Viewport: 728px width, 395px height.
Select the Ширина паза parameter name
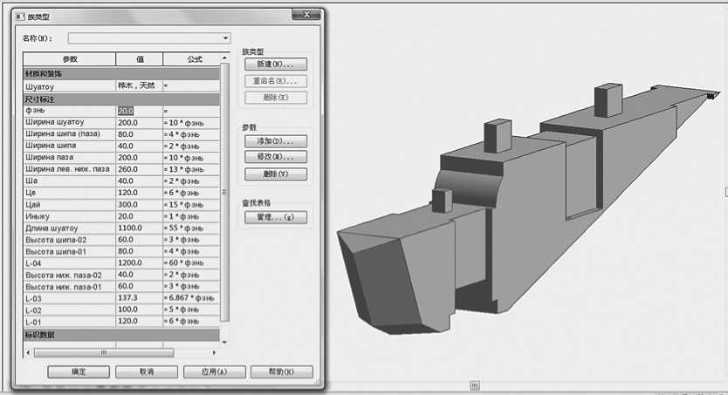click(50, 158)
